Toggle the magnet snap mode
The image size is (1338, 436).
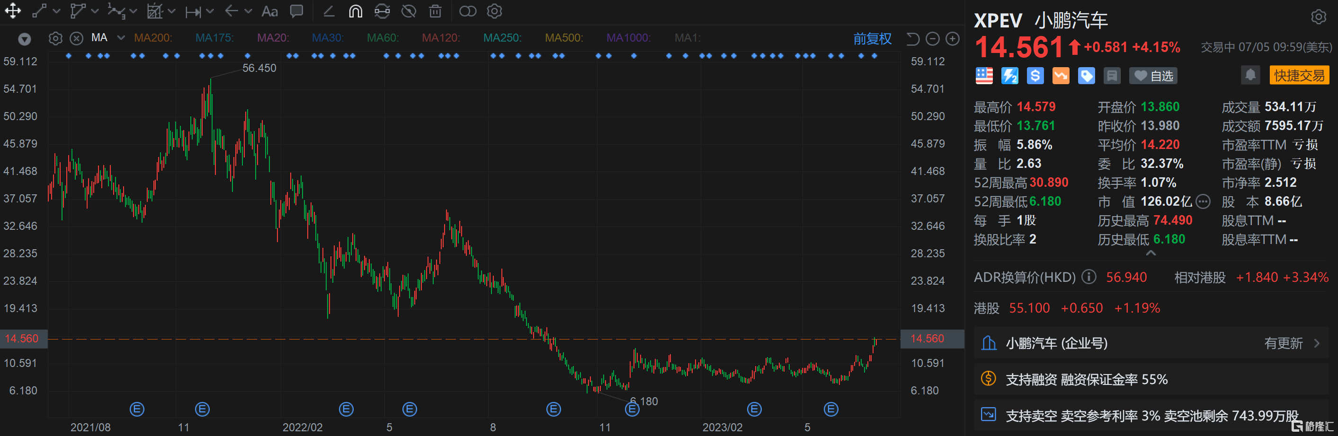coord(355,11)
